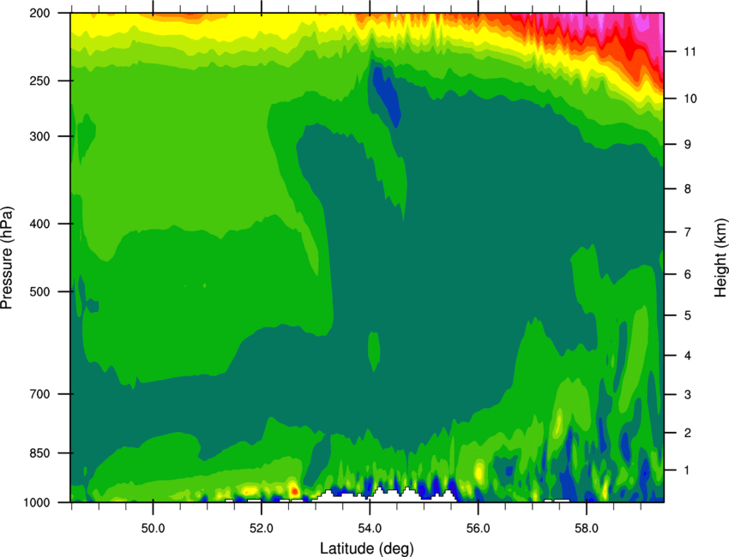Click the 5 km height label
The width and height of the screenshot is (729, 557).
688,315
